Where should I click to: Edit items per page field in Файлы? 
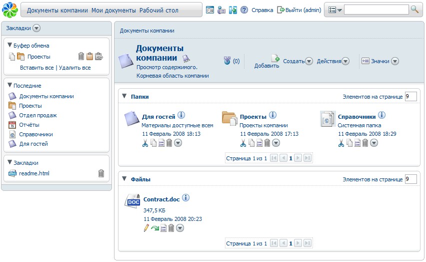410,179
